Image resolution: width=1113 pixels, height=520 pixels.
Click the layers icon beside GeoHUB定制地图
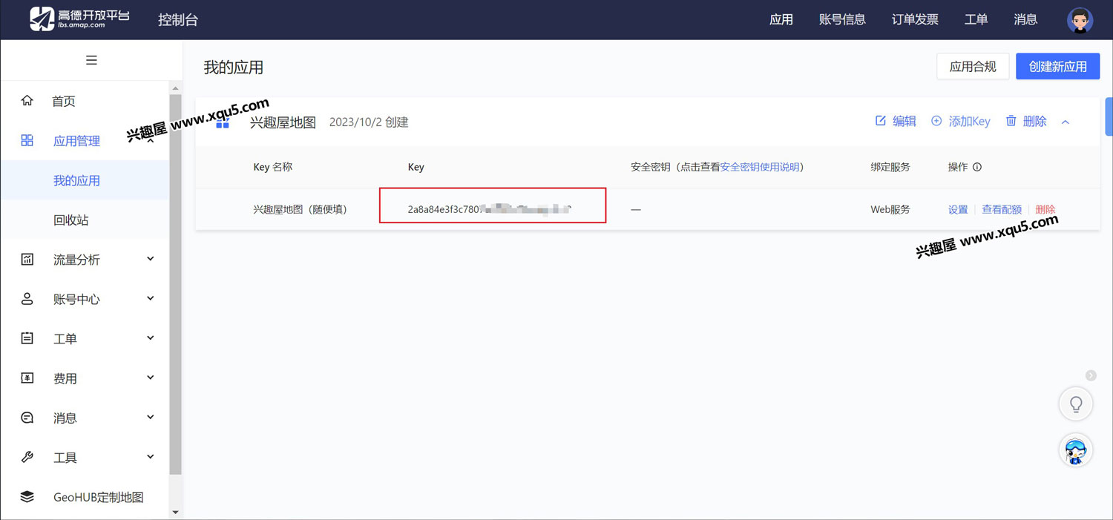[x=27, y=497]
